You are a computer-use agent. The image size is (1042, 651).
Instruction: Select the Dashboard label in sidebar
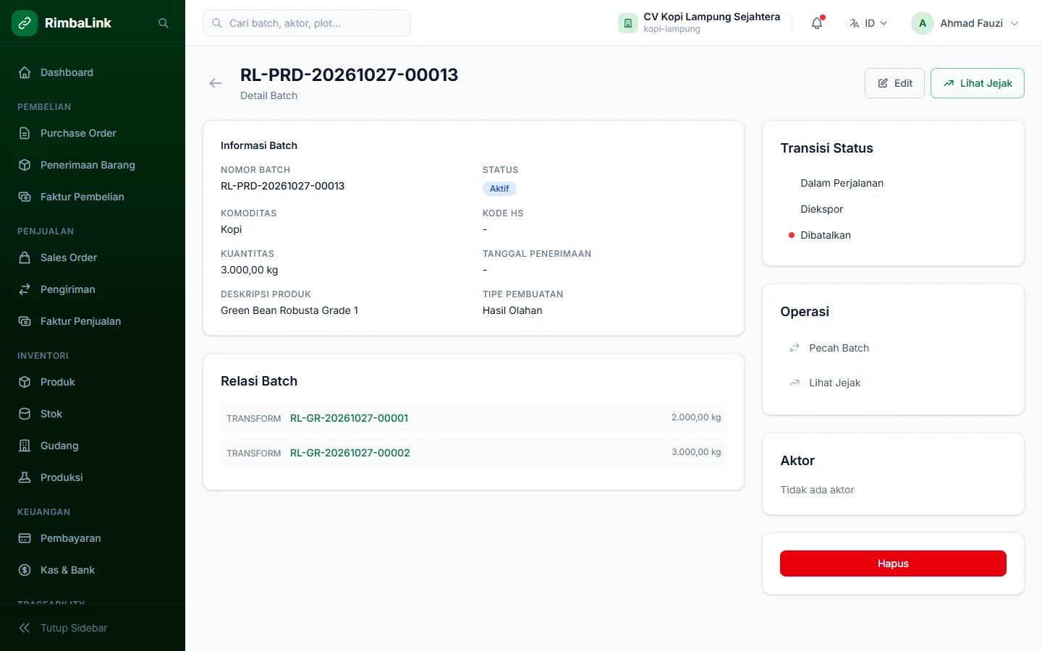[x=67, y=72]
